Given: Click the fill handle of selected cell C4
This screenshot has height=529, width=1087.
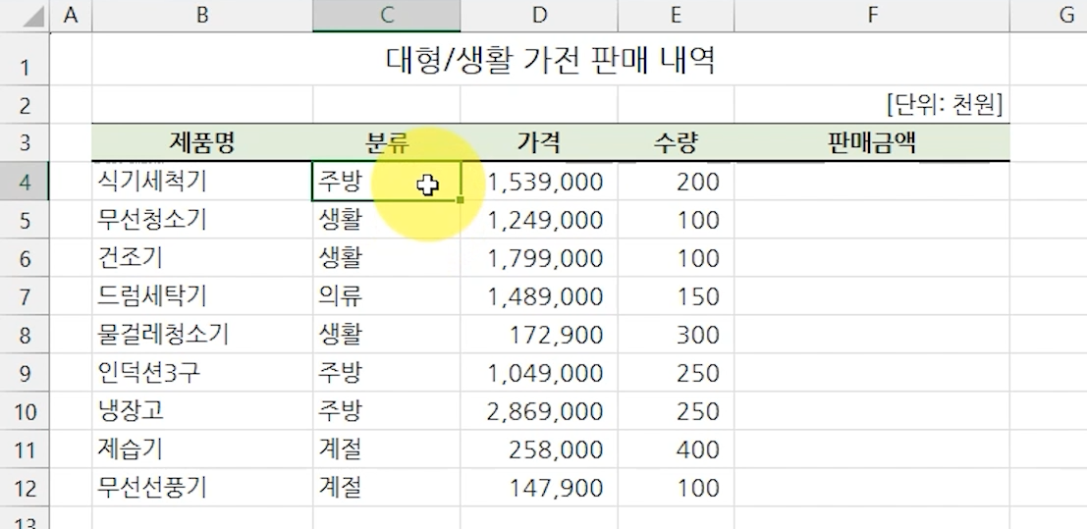Looking at the screenshot, I should tap(461, 199).
